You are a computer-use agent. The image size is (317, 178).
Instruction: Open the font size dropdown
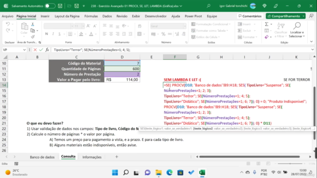coord(83,26)
